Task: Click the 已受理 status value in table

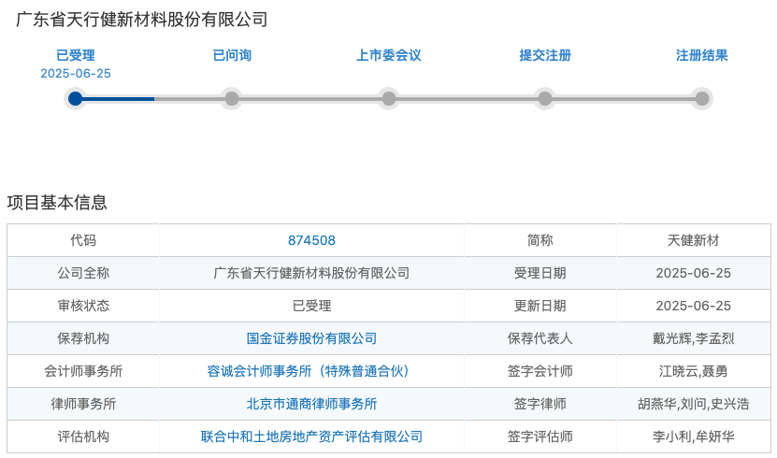Action: (x=311, y=306)
